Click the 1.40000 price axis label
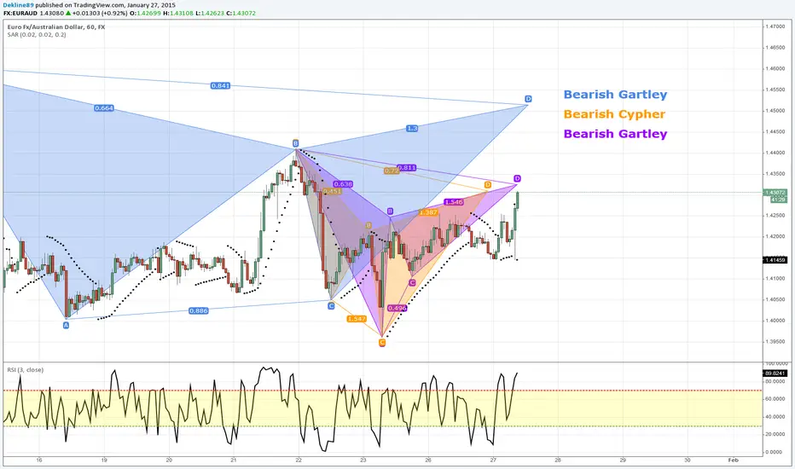Screen dimensions: 795x469 pos(775,321)
